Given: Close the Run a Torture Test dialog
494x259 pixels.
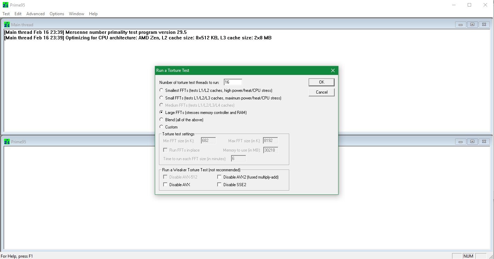Looking at the screenshot, I should (333, 70).
